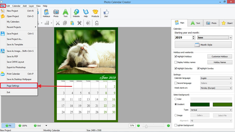Click the zoom slider handle
Screen dimensions: 235x132
pos(146,126)
